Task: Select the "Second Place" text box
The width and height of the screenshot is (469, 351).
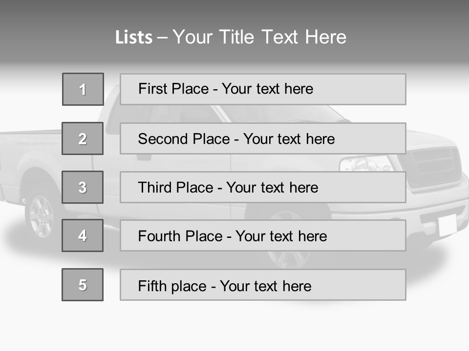Action: (x=263, y=138)
